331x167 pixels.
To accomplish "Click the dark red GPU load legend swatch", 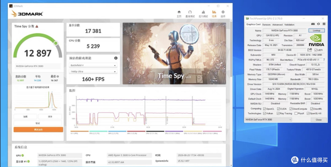I will (136, 131).
